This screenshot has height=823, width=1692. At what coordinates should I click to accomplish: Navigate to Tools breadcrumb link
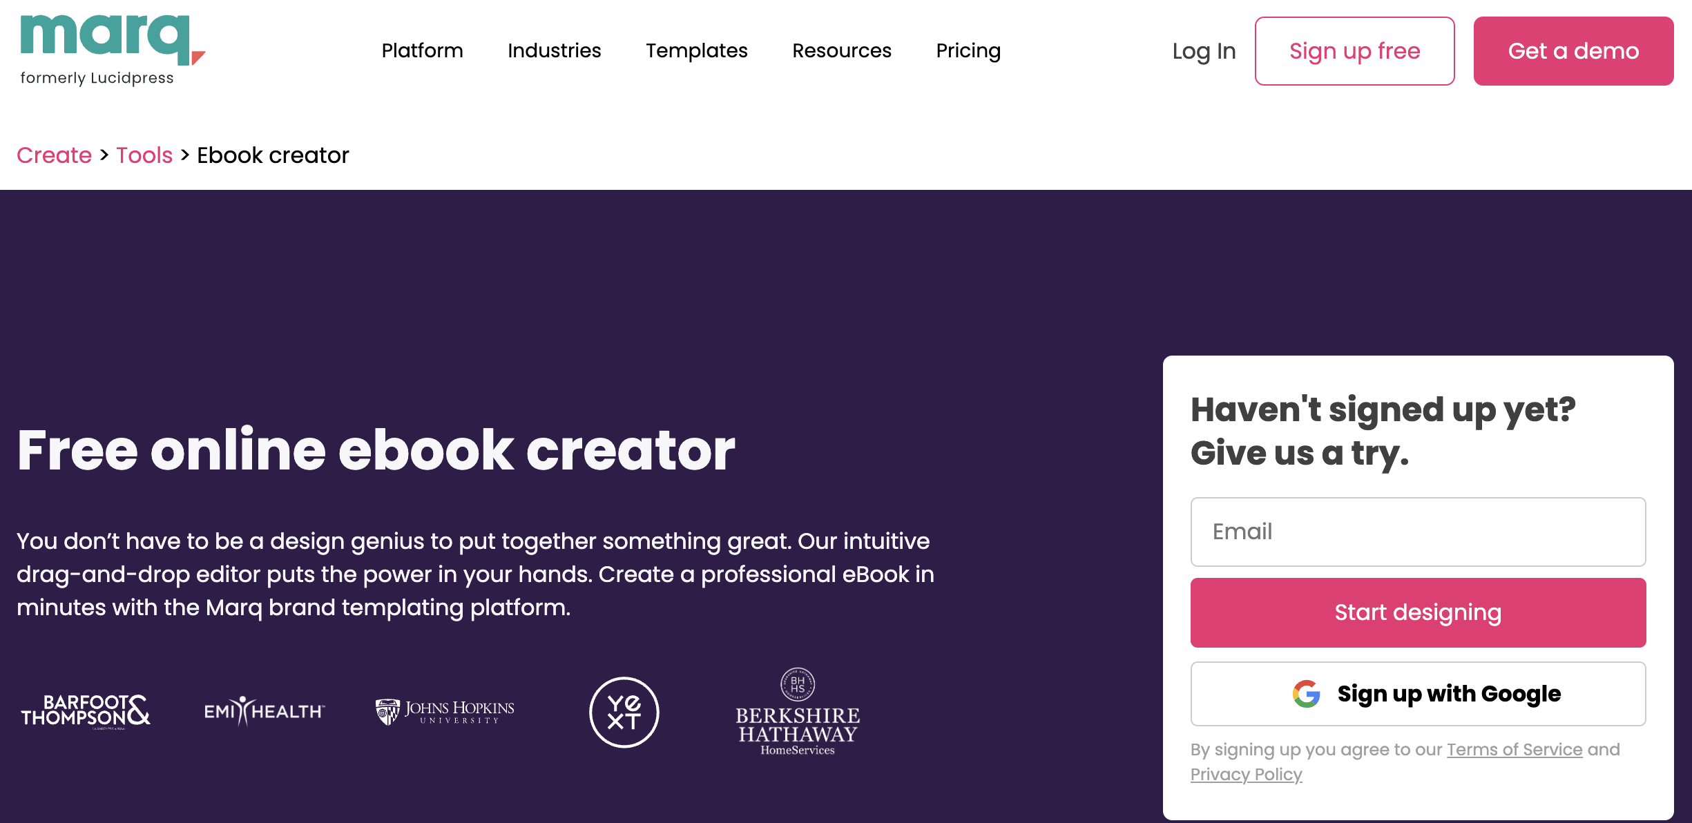144,155
